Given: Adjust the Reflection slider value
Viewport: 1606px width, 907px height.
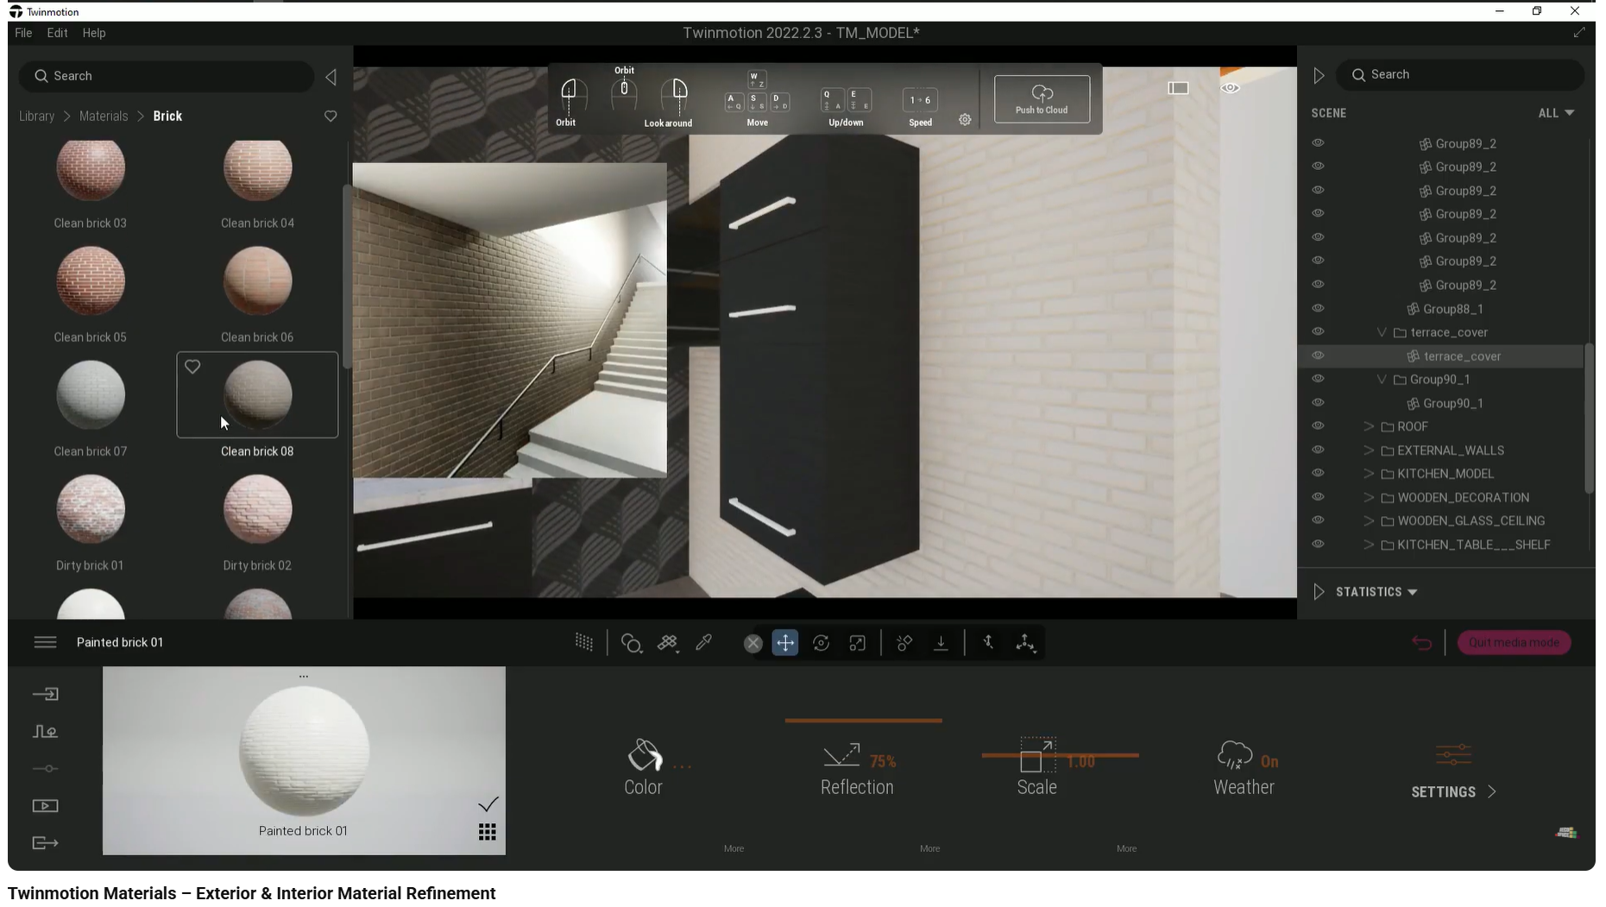Looking at the screenshot, I should click(862, 720).
